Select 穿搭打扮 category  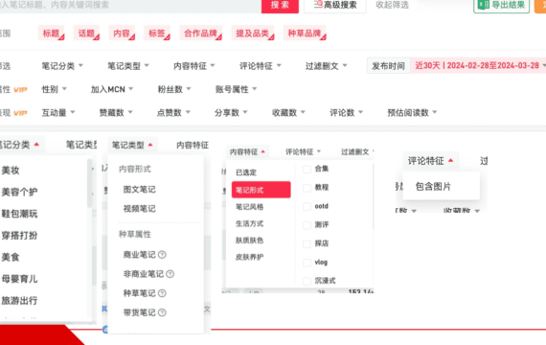point(19,235)
